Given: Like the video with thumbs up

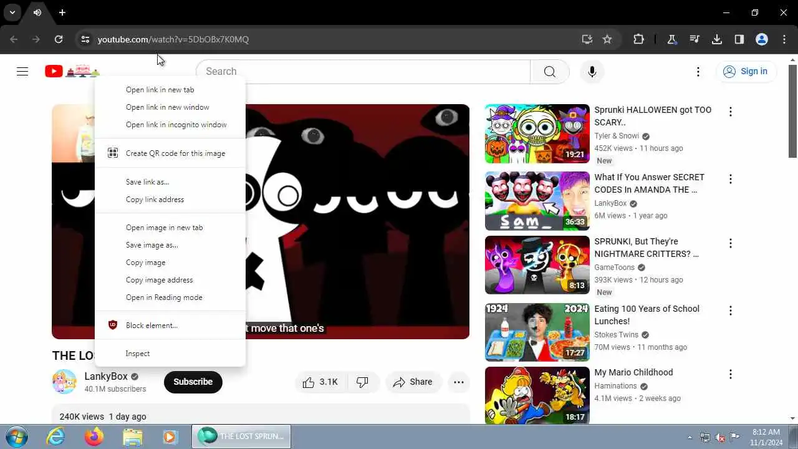Looking at the screenshot, I should tap(320, 382).
